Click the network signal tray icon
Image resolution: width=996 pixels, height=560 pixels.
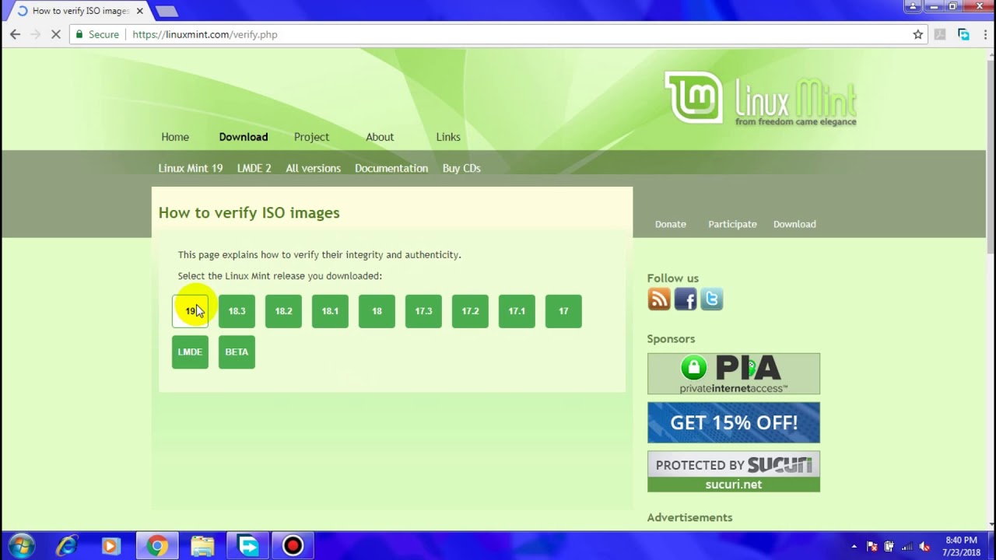click(x=907, y=546)
